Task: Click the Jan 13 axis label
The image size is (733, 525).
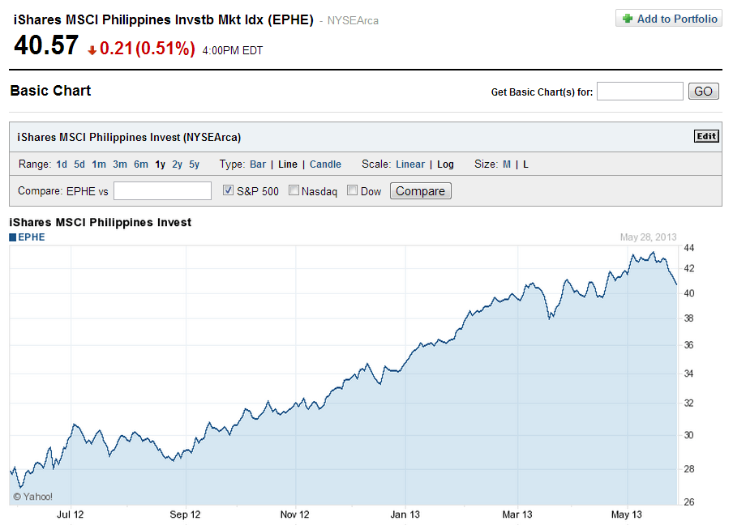Action: point(405,514)
